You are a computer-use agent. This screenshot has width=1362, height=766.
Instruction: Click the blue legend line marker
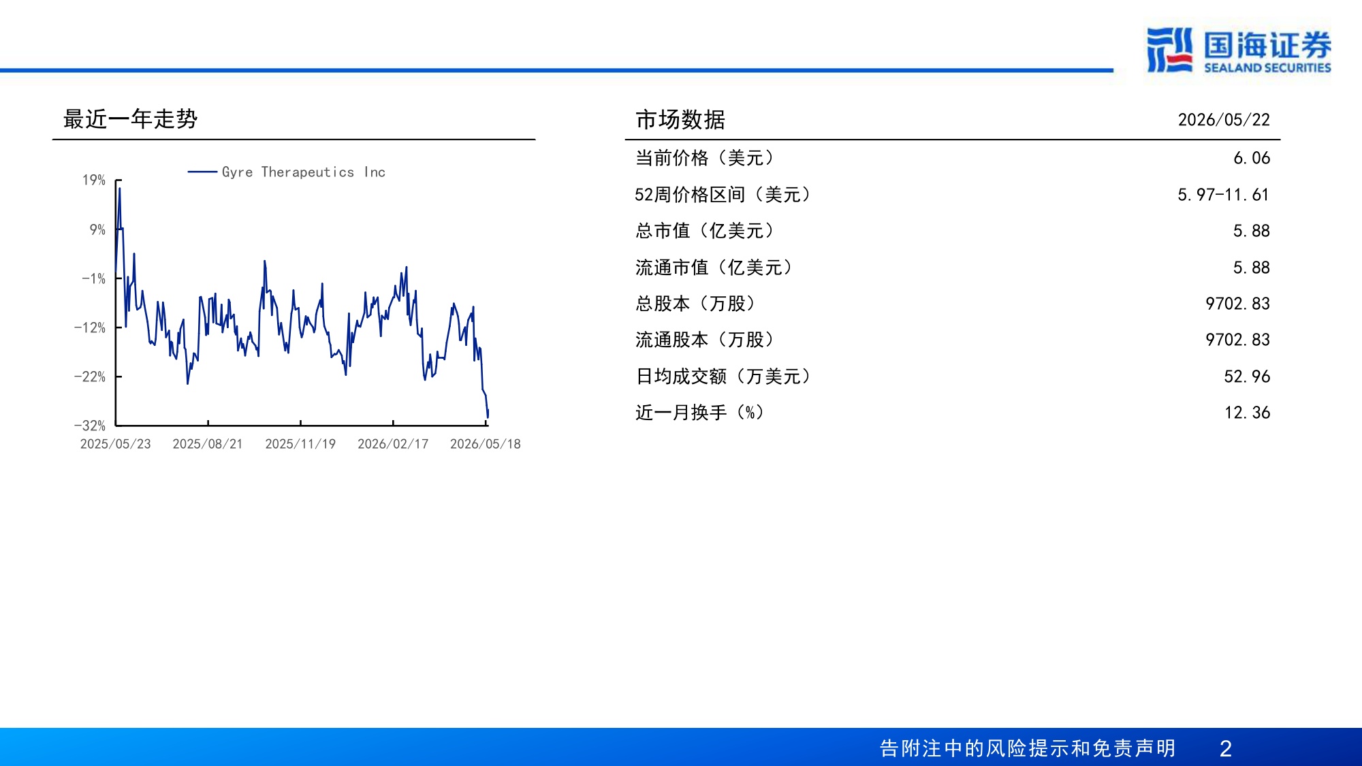tap(202, 172)
